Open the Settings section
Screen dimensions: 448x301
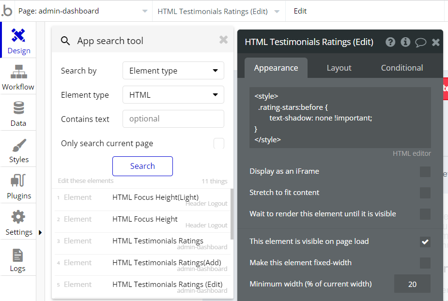[18, 222]
